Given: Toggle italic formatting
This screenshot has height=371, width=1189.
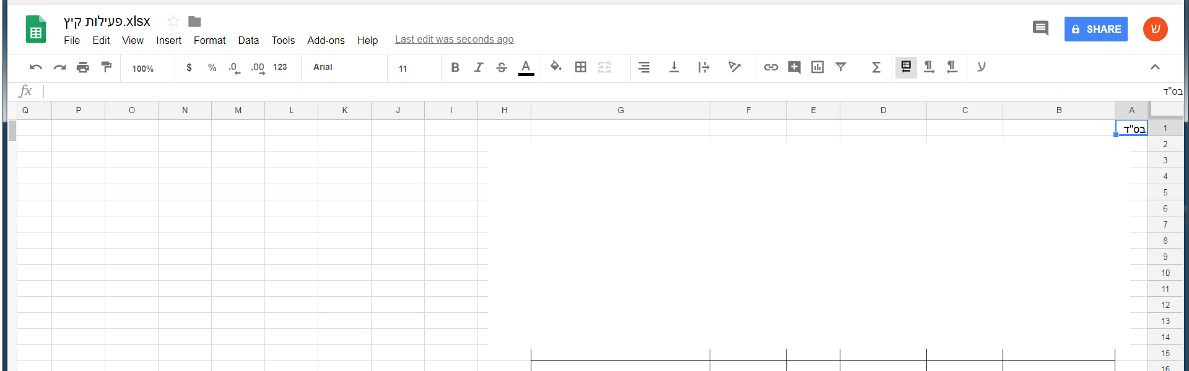Looking at the screenshot, I should click(x=478, y=67).
